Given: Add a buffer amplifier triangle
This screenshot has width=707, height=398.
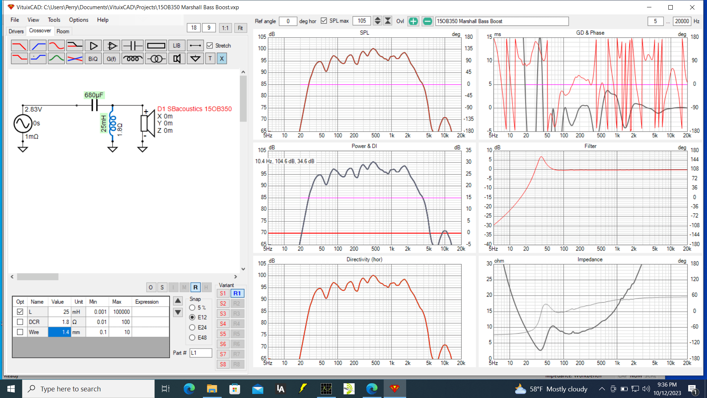Looking at the screenshot, I should (x=93, y=46).
